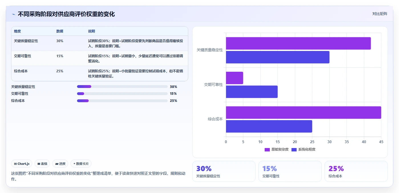Screen dimensions: 399x193
Task: Click the 30% value beside progress bar
Action: point(173,87)
